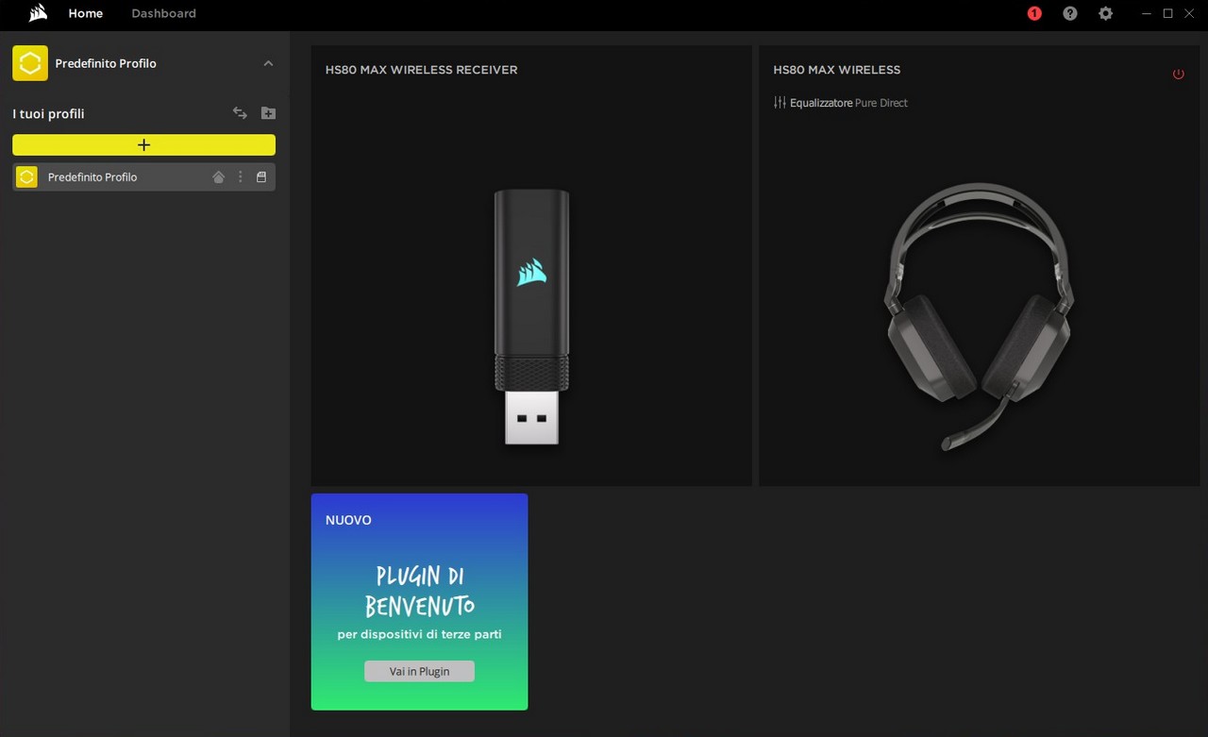Toggle the HS80 MAX WIRELESS power icon
The image size is (1208, 737).
coord(1178,74)
